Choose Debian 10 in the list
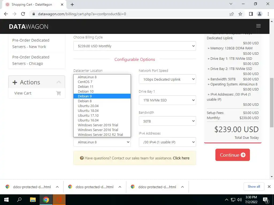274x205 pixels. point(102,91)
